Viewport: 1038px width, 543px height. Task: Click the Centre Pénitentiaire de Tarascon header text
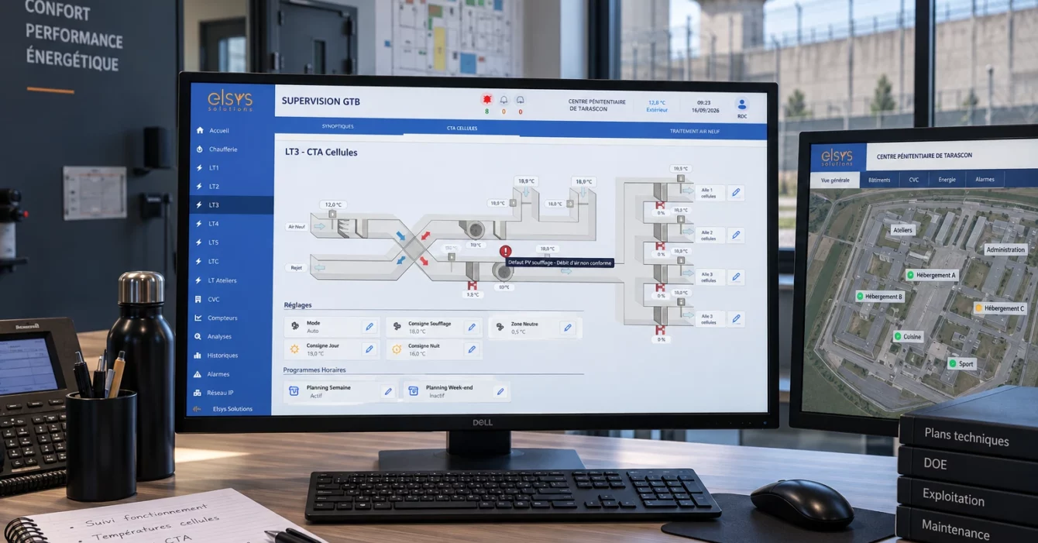click(x=597, y=105)
